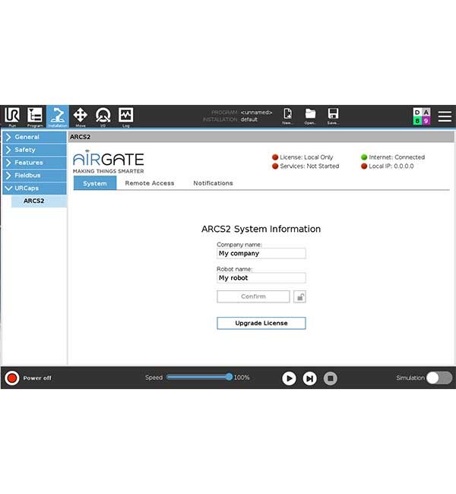Click the Open folder icon
The image size is (456, 494).
click(x=310, y=114)
